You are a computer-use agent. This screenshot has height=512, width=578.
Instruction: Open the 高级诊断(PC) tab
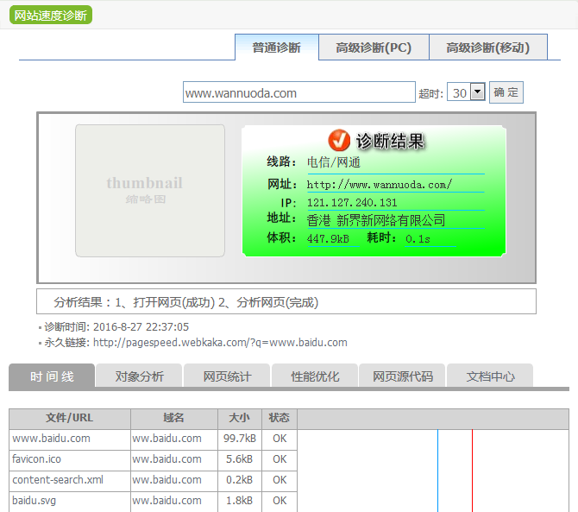pyautogui.click(x=374, y=47)
